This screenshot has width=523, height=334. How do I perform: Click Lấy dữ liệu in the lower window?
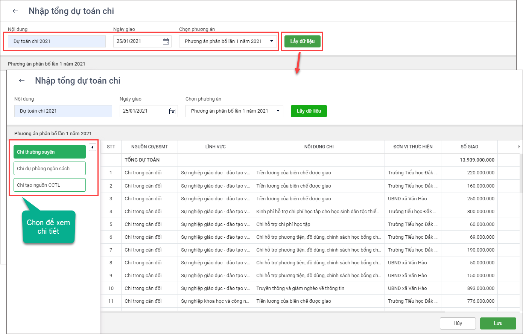click(309, 111)
